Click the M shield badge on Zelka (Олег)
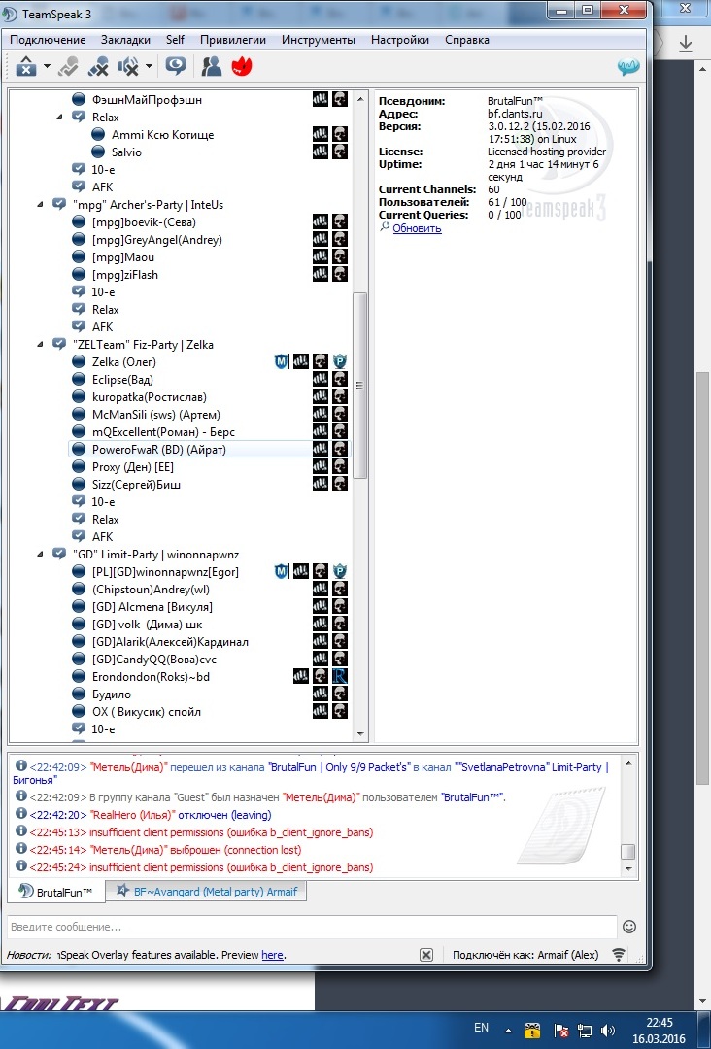This screenshot has height=1049, width=711. [282, 362]
